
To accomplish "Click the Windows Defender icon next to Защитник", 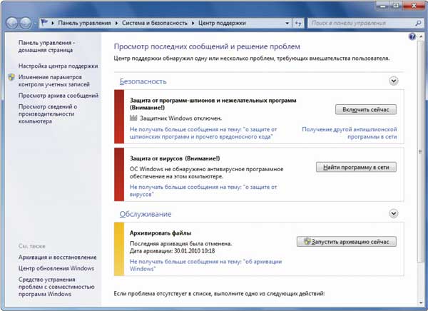I will pyautogui.click(x=133, y=118).
